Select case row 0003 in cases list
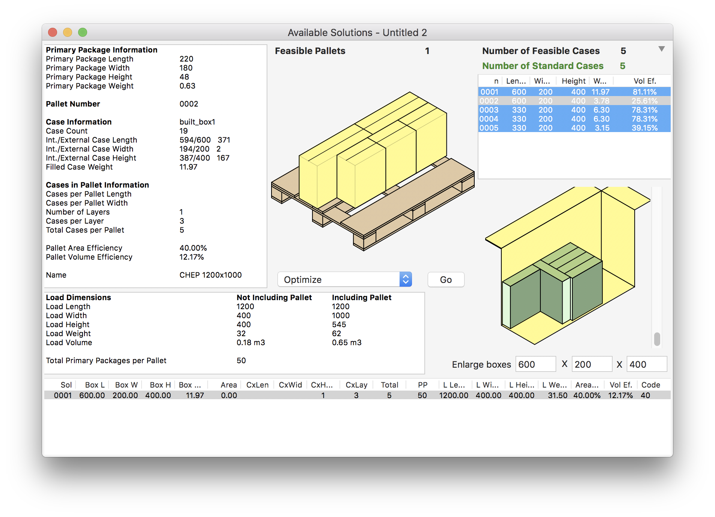Image resolution: width=715 pixels, height=517 pixels. pyautogui.click(x=574, y=110)
